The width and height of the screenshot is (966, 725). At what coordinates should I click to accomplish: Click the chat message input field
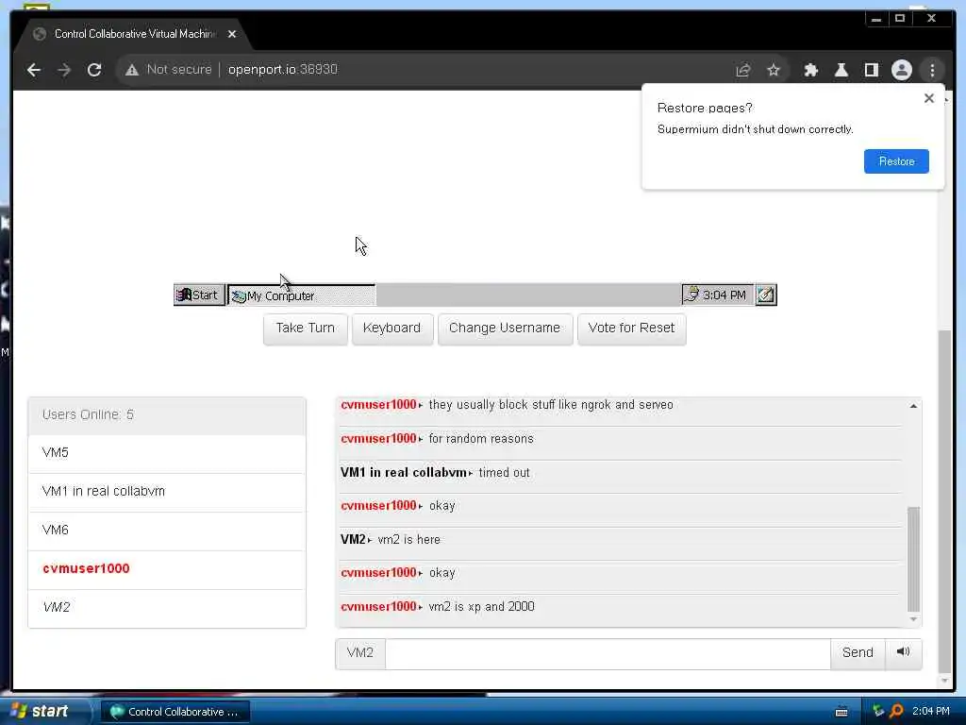tap(608, 653)
